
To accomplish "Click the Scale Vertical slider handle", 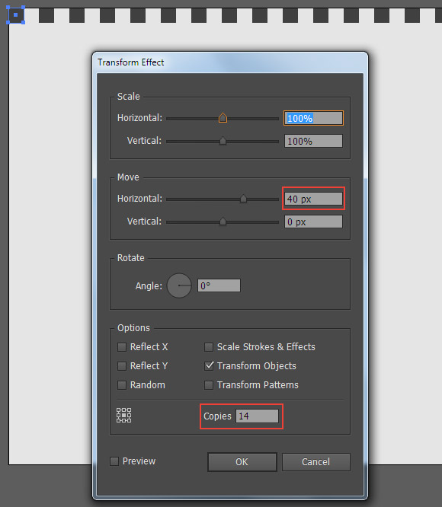I will coord(223,141).
